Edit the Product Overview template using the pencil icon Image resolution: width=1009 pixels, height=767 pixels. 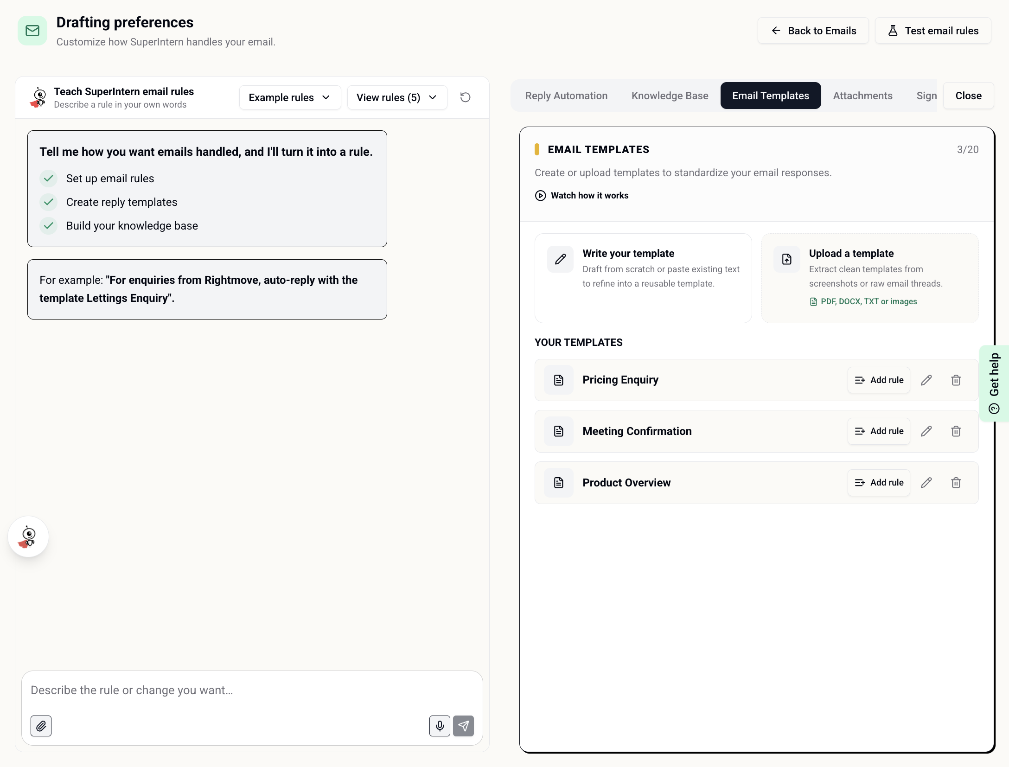click(x=926, y=483)
